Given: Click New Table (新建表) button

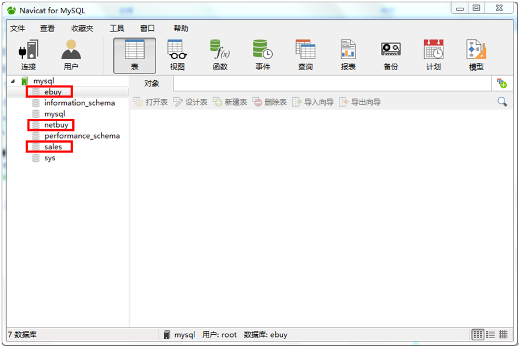Looking at the screenshot, I should tap(230, 102).
